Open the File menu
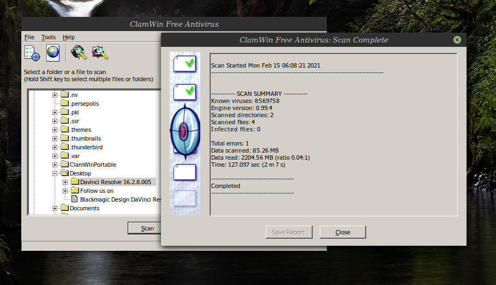 point(29,37)
